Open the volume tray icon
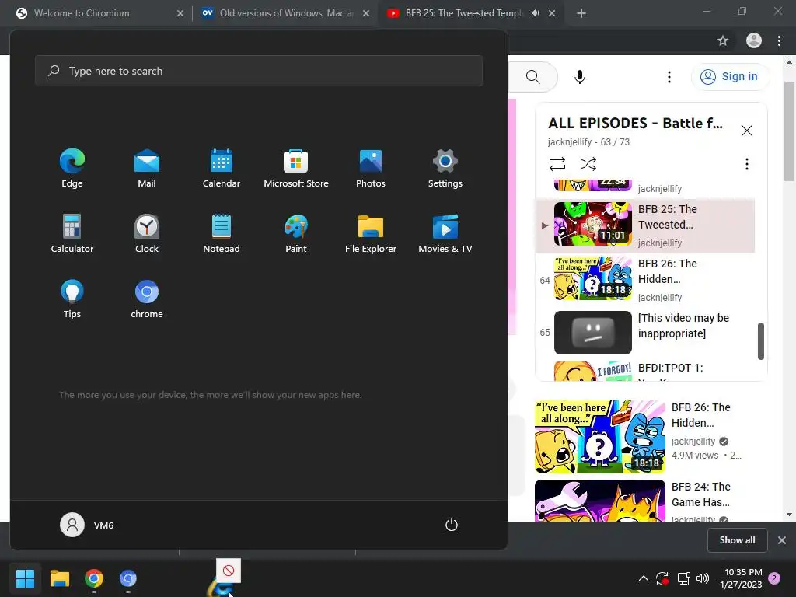796x597 pixels. (703, 578)
